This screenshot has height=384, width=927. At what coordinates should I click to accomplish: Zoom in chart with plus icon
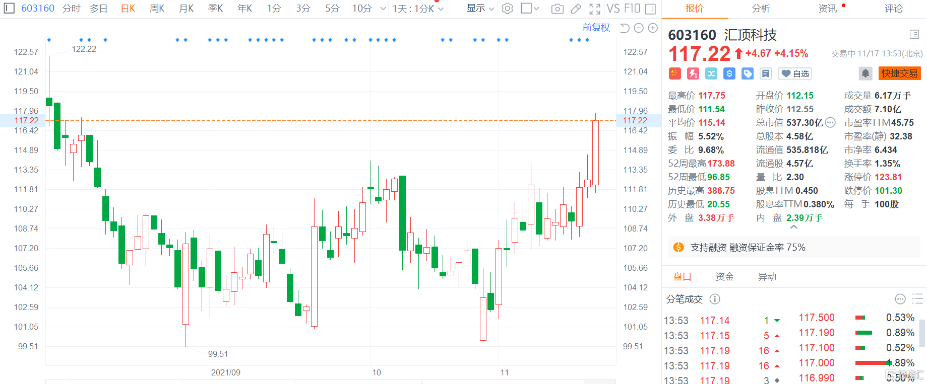pyautogui.click(x=653, y=28)
